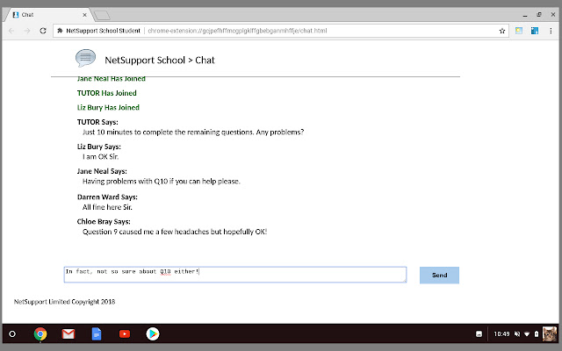562x351 pixels.
Task: Click the chat message input field
Action: (x=235, y=275)
